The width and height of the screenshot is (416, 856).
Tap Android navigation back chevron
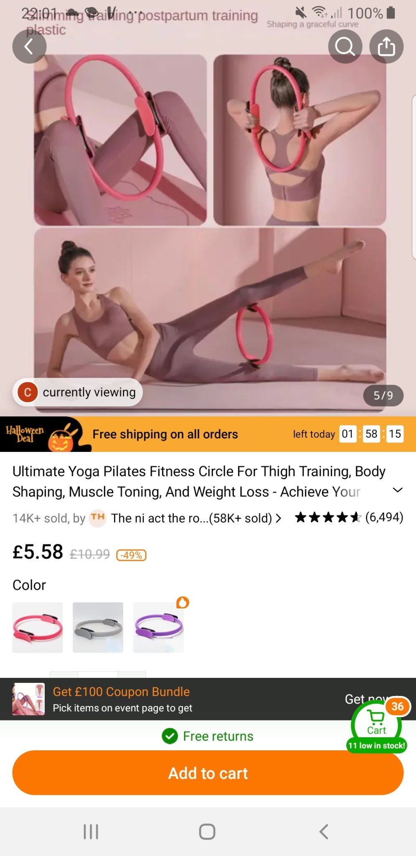tap(324, 831)
